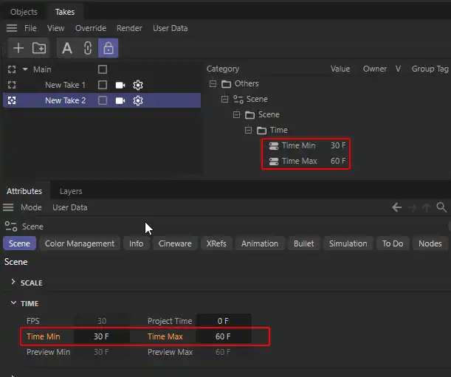Click the render settings gear for New Take 2
This screenshot has width=451, height=377.
137,100
